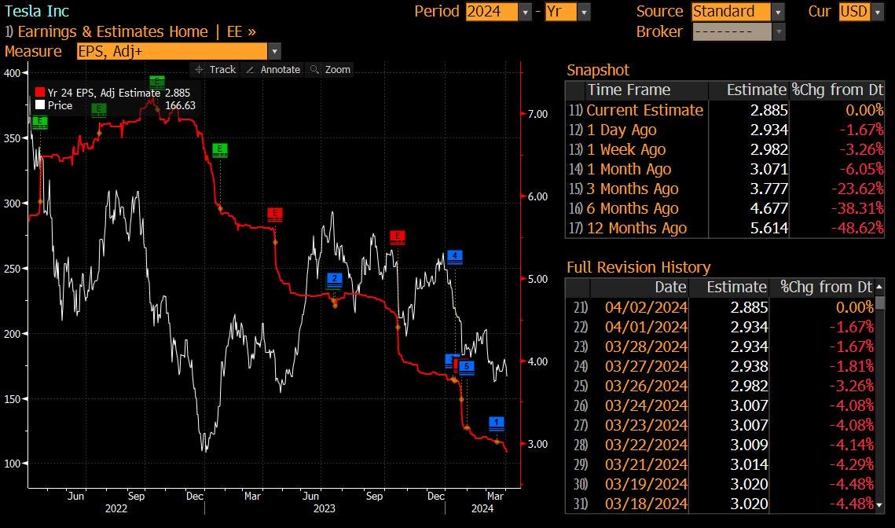Screen dimensions: 895x528
Task: Click the 03/21/2024 revision date
Action: point(646,464)
